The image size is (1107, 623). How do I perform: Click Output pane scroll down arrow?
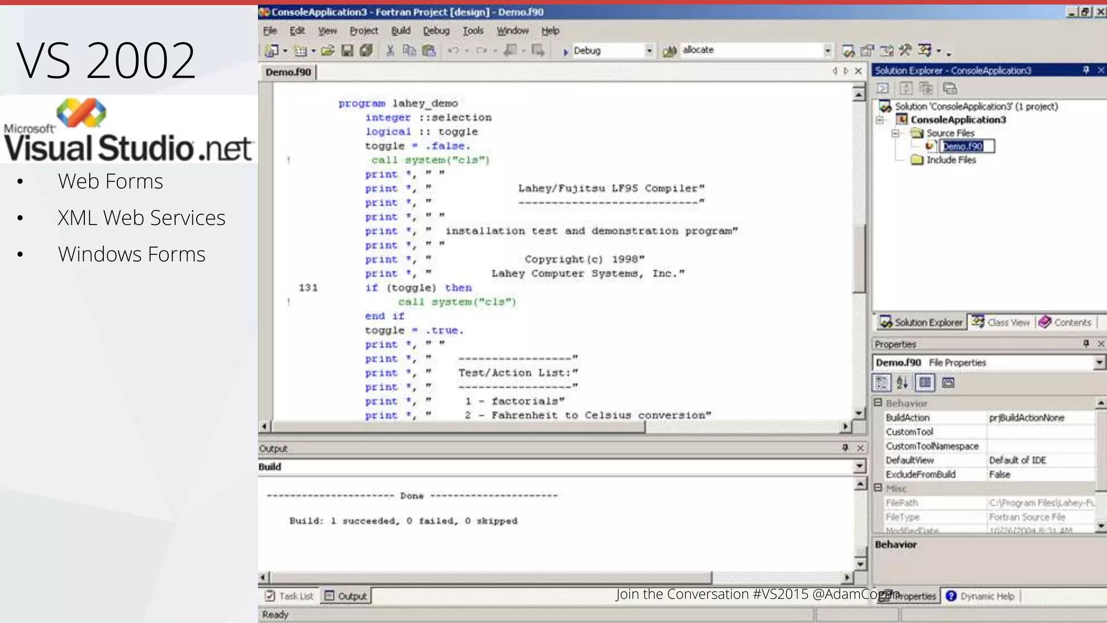[x=860, y=564]
